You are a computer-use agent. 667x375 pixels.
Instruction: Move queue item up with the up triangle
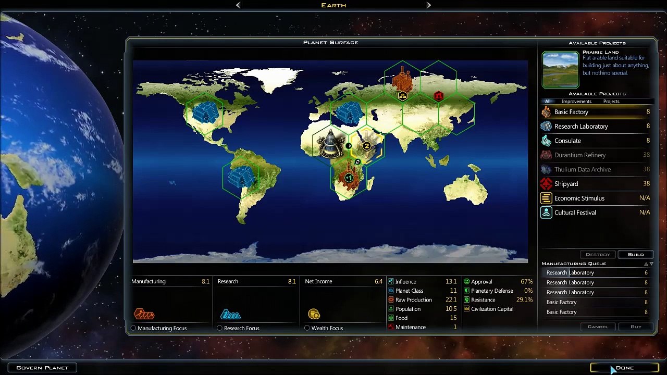click(x=646, y=264)
